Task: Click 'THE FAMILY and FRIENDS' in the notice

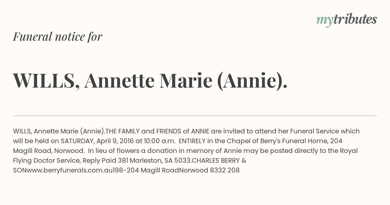Action: 143,131
